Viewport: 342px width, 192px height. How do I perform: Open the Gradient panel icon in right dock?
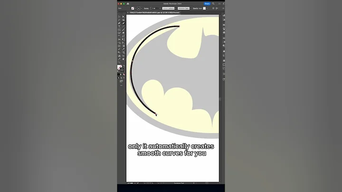click(224, 42)
